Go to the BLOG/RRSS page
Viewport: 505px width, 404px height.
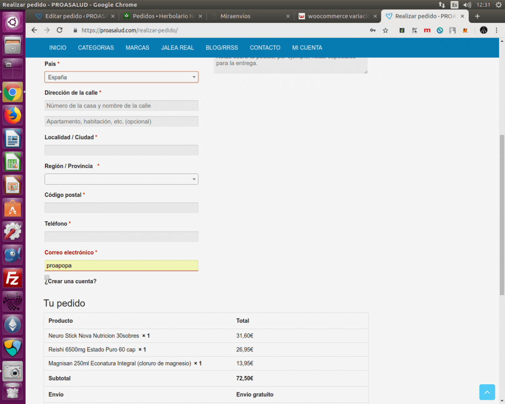click(x=222, y=48)
